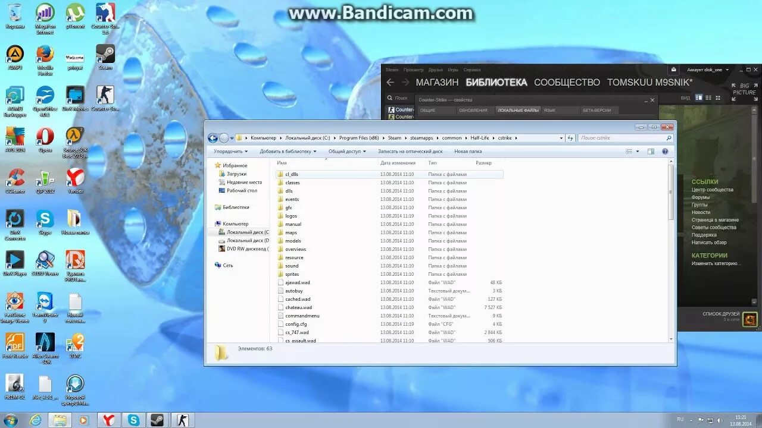Open Steam inbox envelope icon
This screenshot has width=762, height=428.
pyautogui.click(x=673, y=70)
